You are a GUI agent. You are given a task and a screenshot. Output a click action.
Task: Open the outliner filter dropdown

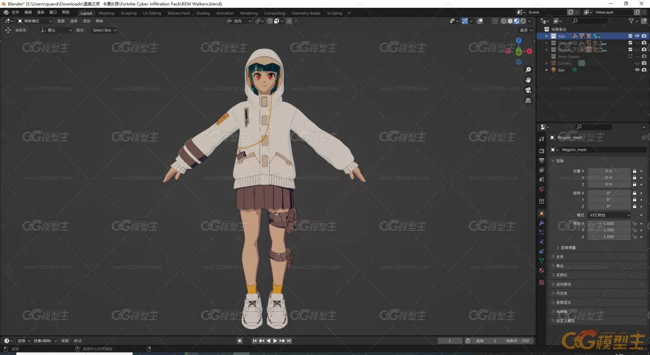(634, 21)
